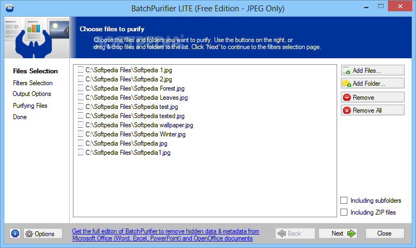Click the Close button at bottom
Image resolution: width=416 pixels, height=248 pixels.
[x=385, y=233]
